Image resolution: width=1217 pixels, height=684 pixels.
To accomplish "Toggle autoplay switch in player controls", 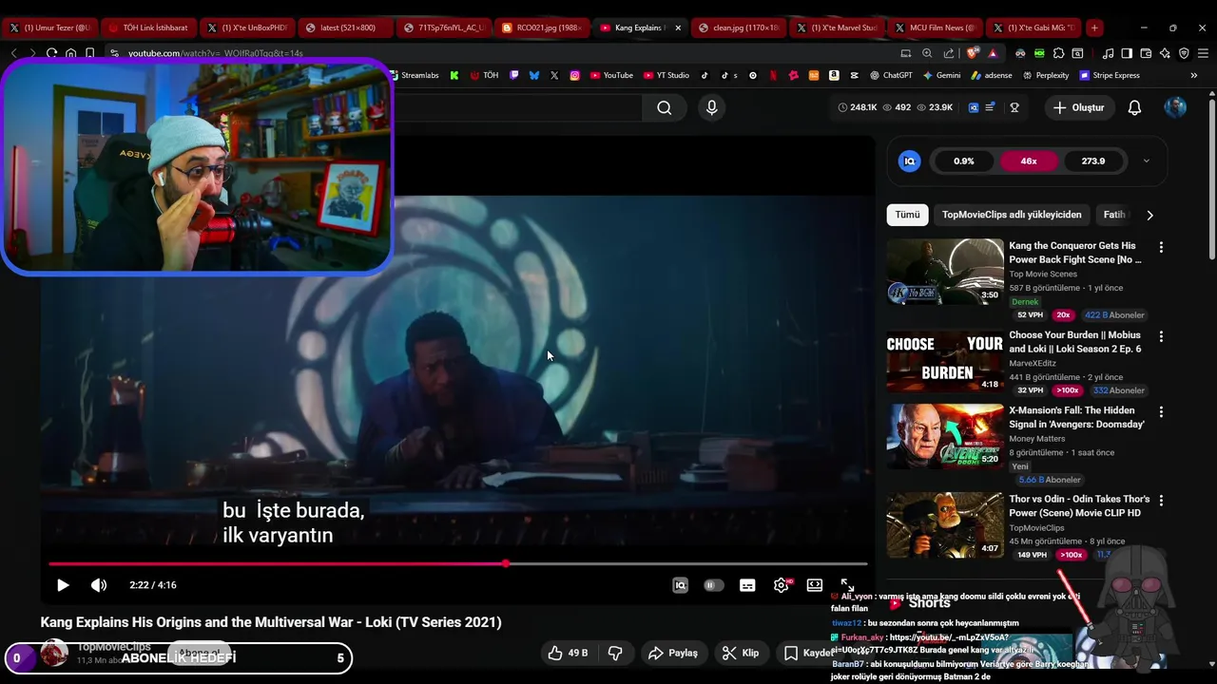I will 713,585.
